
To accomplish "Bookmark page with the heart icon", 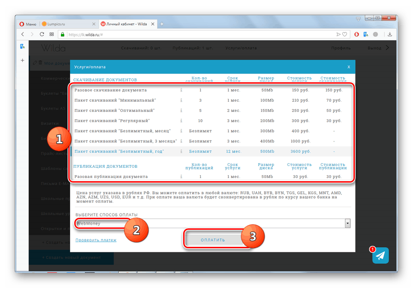I will click(345, 34).
